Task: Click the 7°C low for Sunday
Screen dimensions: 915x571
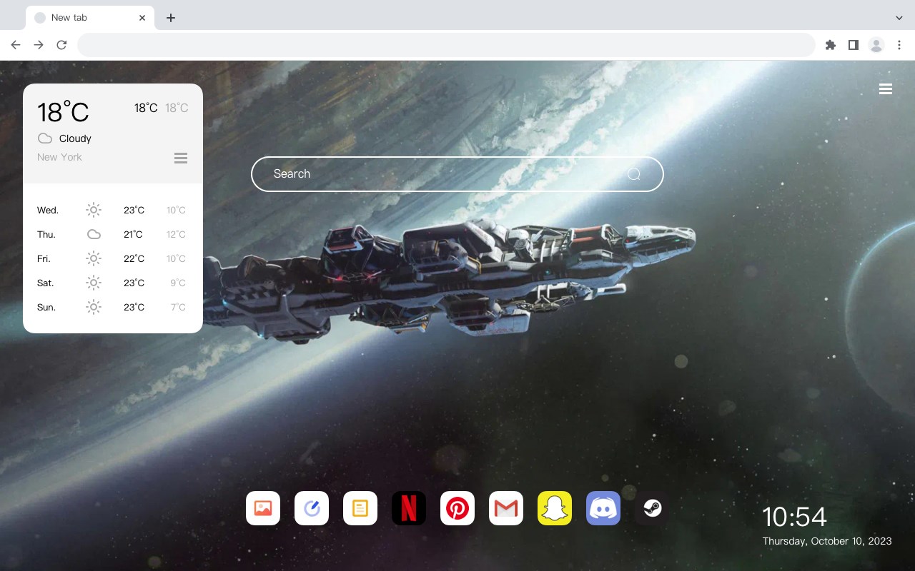Action: pyautogui.click(x=178, y=307)
